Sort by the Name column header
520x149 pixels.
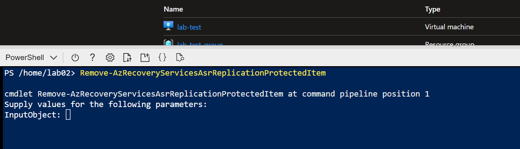[x=173, y=9]
